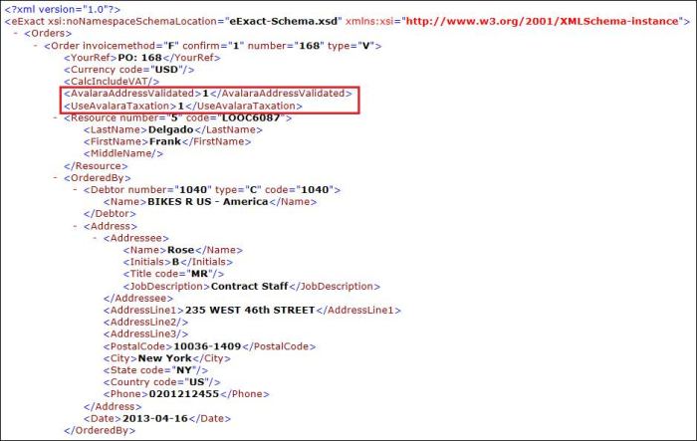Click the FirstName value Frank
This screenshot has width=697, height=441.
pos(165,141)
